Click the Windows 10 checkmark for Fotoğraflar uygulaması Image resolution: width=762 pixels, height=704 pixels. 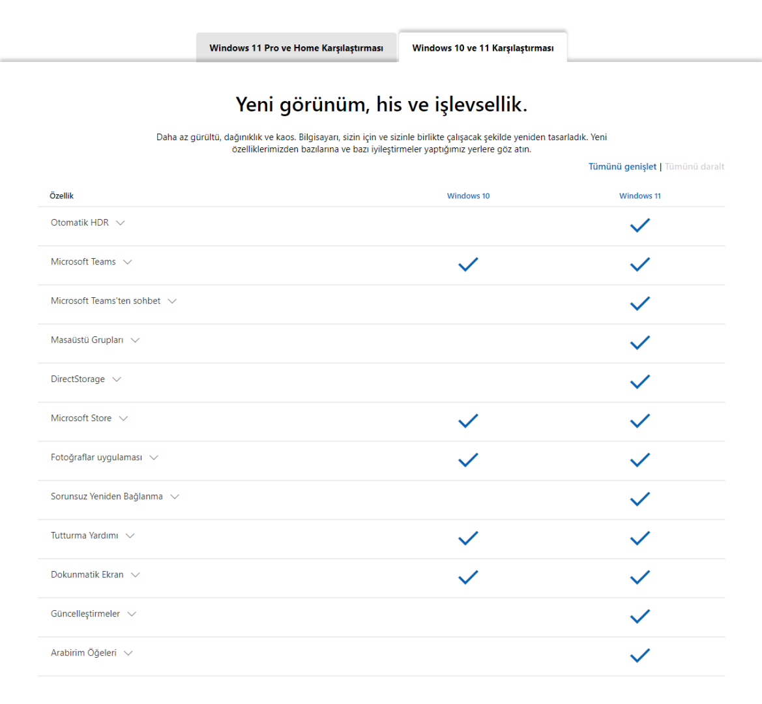point(468,460)
